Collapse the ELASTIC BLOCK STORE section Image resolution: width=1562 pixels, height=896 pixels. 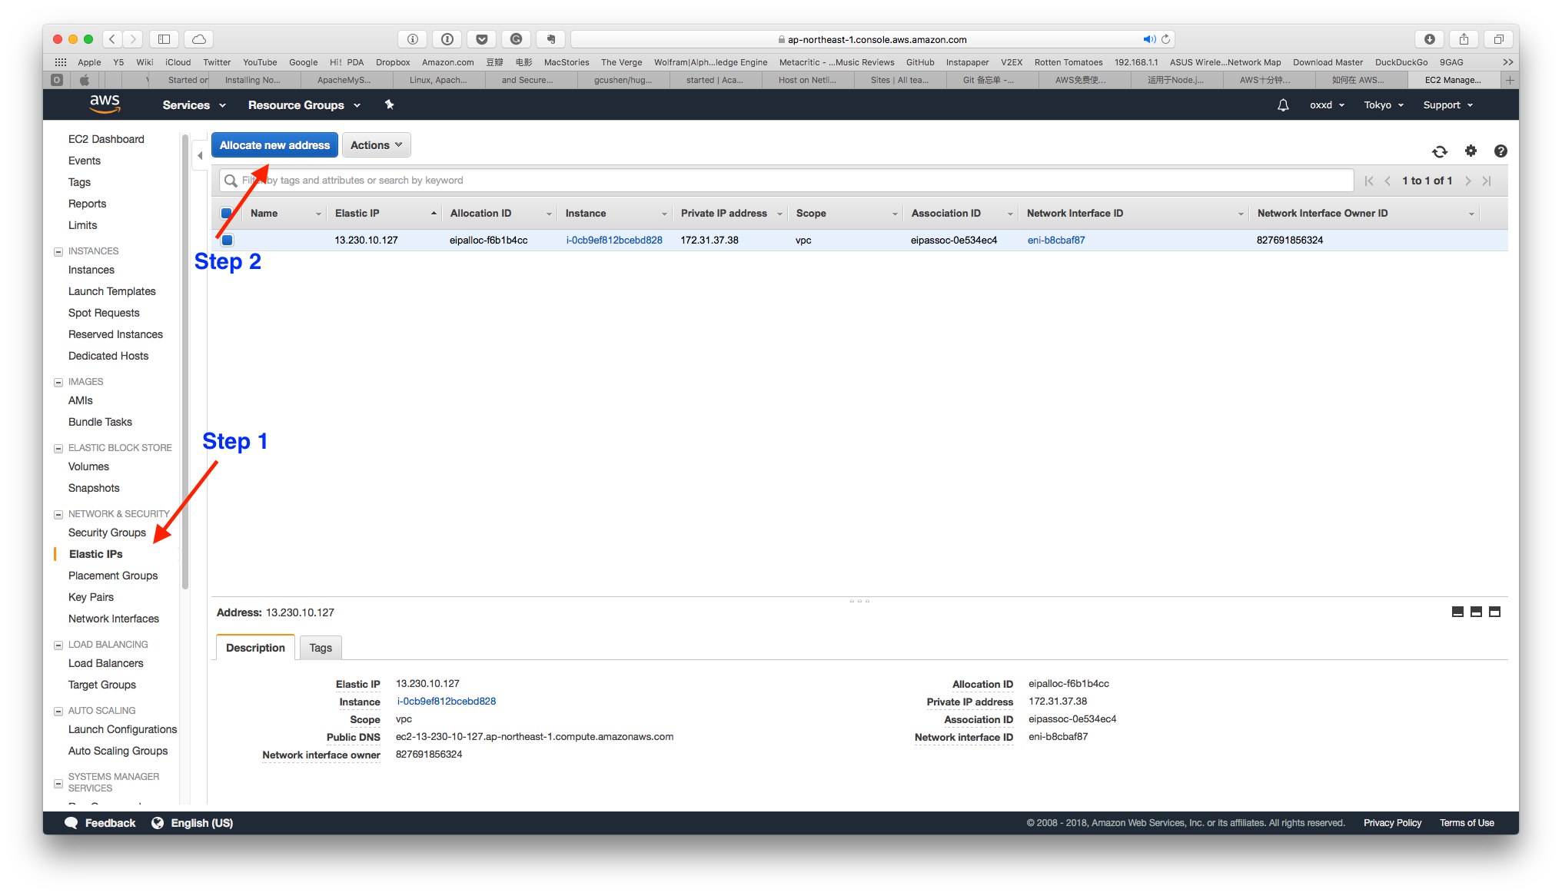(58, 449)
